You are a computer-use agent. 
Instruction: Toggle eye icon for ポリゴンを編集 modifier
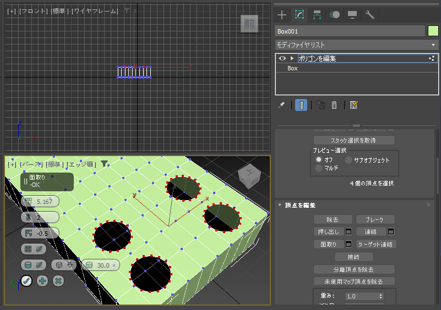tap(282, 58)
